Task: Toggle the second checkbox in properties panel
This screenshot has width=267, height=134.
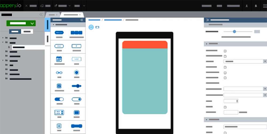Action: pyautogui.click(x=225, y=56)
